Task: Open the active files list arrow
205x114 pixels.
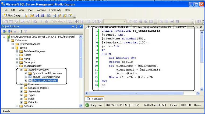Action: [x=197, y=27]
